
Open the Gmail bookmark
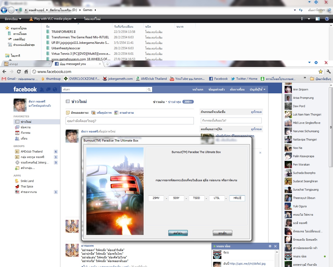[20, 79]
